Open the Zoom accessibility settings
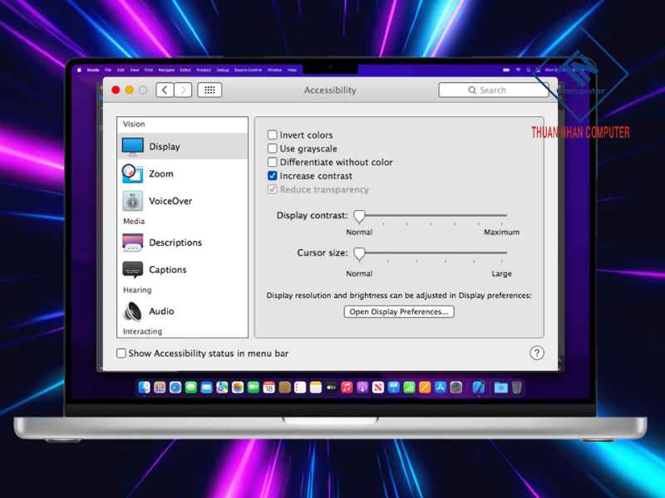665x498 pixels. pos(160,174)
